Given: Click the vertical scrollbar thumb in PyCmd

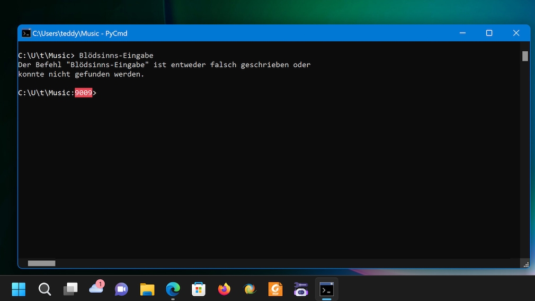Looking at the screenshot, I should [x=525, y=56].
